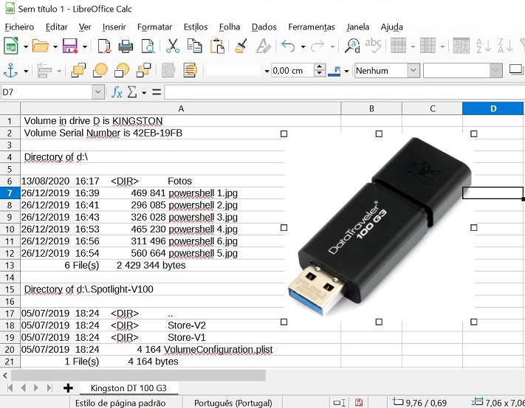
Task: Click the Sort descending Z-A icon
Action: click(505, 46)
